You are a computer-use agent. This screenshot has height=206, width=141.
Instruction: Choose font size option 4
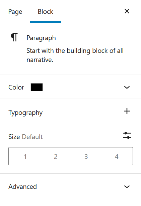(x=117, y=156)
